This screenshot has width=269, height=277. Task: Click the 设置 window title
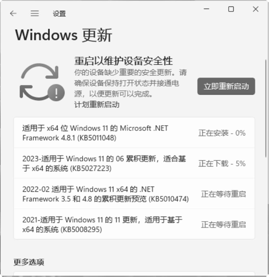59,14
